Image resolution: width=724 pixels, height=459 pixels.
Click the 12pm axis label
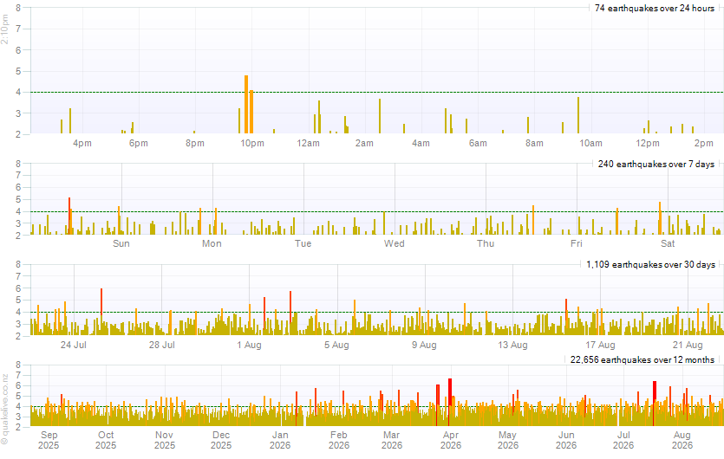click(x=648, y=144)
